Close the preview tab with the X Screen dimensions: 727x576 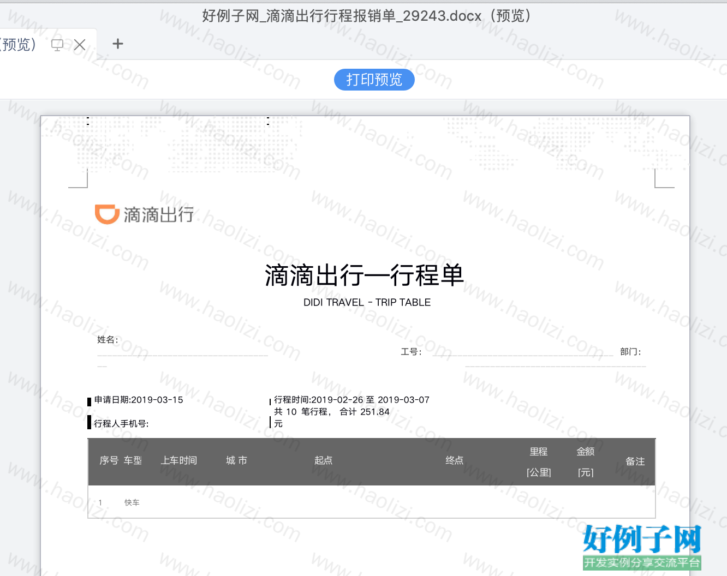[80, 45]
